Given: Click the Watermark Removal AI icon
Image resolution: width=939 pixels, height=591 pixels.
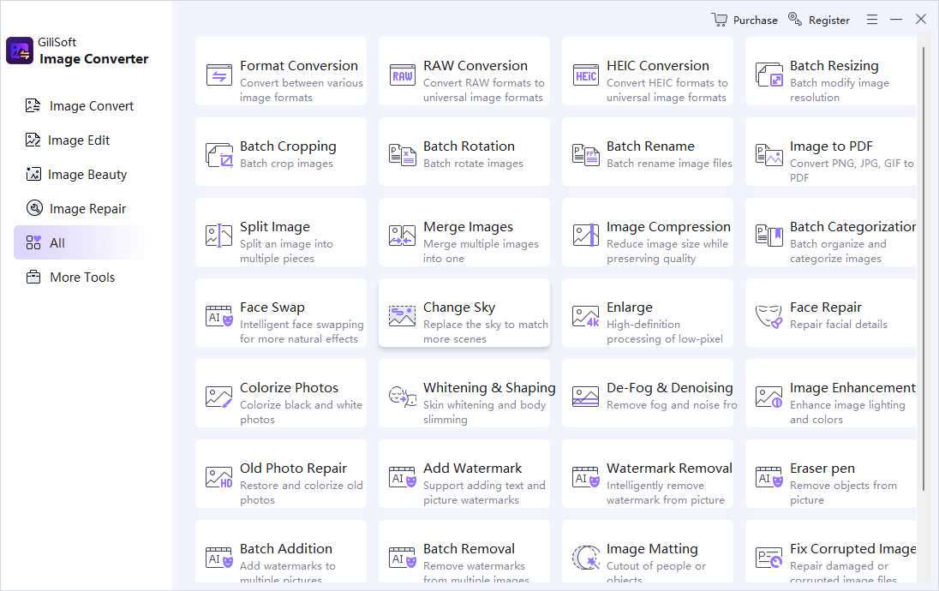Looking at the screenshot, I should 586,477.
